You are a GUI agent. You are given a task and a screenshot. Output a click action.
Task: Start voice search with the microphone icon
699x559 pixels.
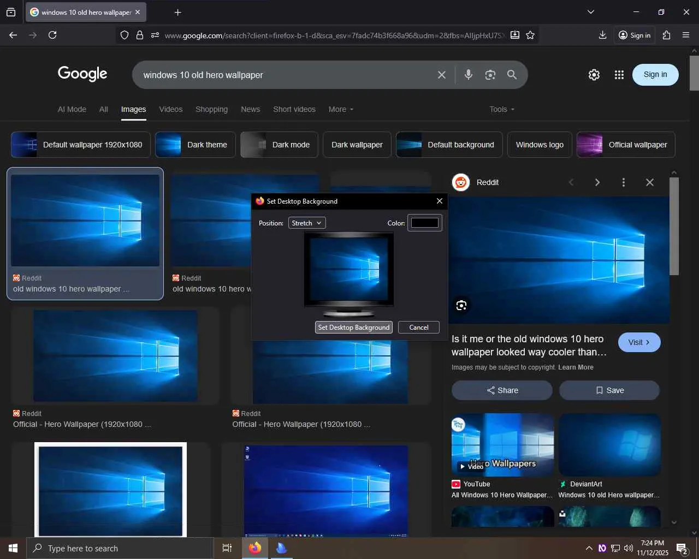tap(469, 75)
